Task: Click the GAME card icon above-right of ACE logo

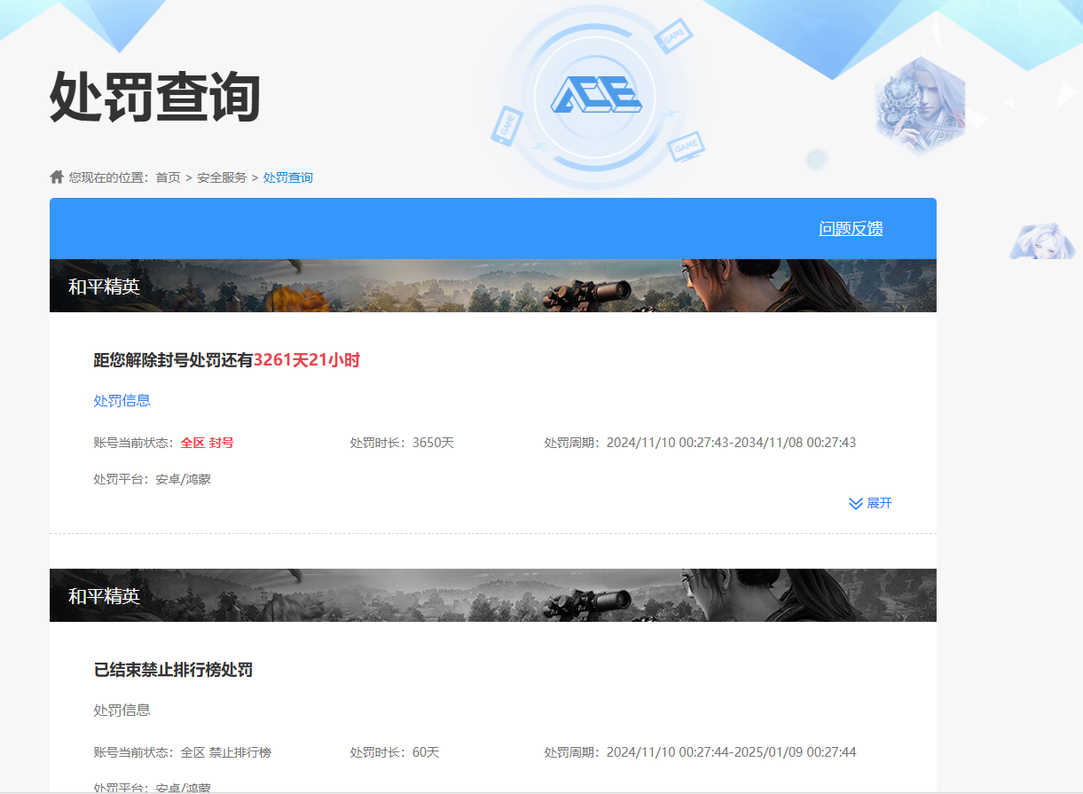Action: pos(673,36)
